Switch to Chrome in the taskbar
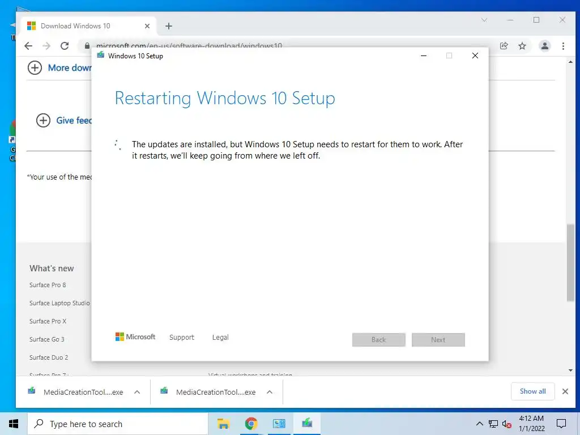This screenshot has height=435, width=580. pos(251,424)
